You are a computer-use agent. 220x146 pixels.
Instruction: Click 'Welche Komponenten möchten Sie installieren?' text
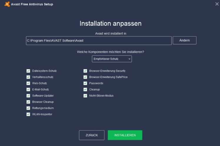click(x=111, y=52)
